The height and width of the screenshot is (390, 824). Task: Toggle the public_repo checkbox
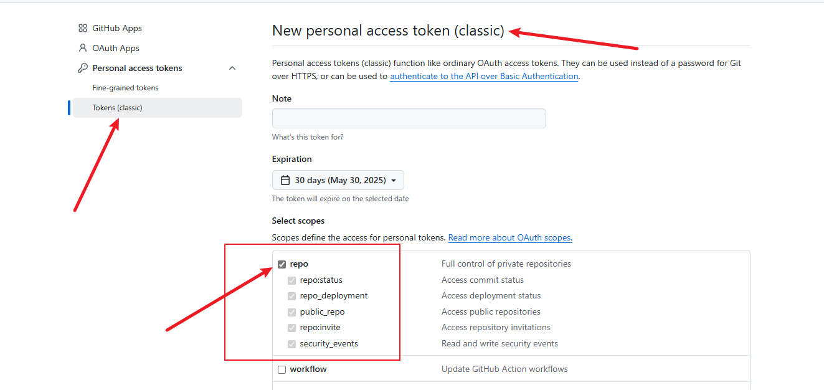tap(291, 312)
